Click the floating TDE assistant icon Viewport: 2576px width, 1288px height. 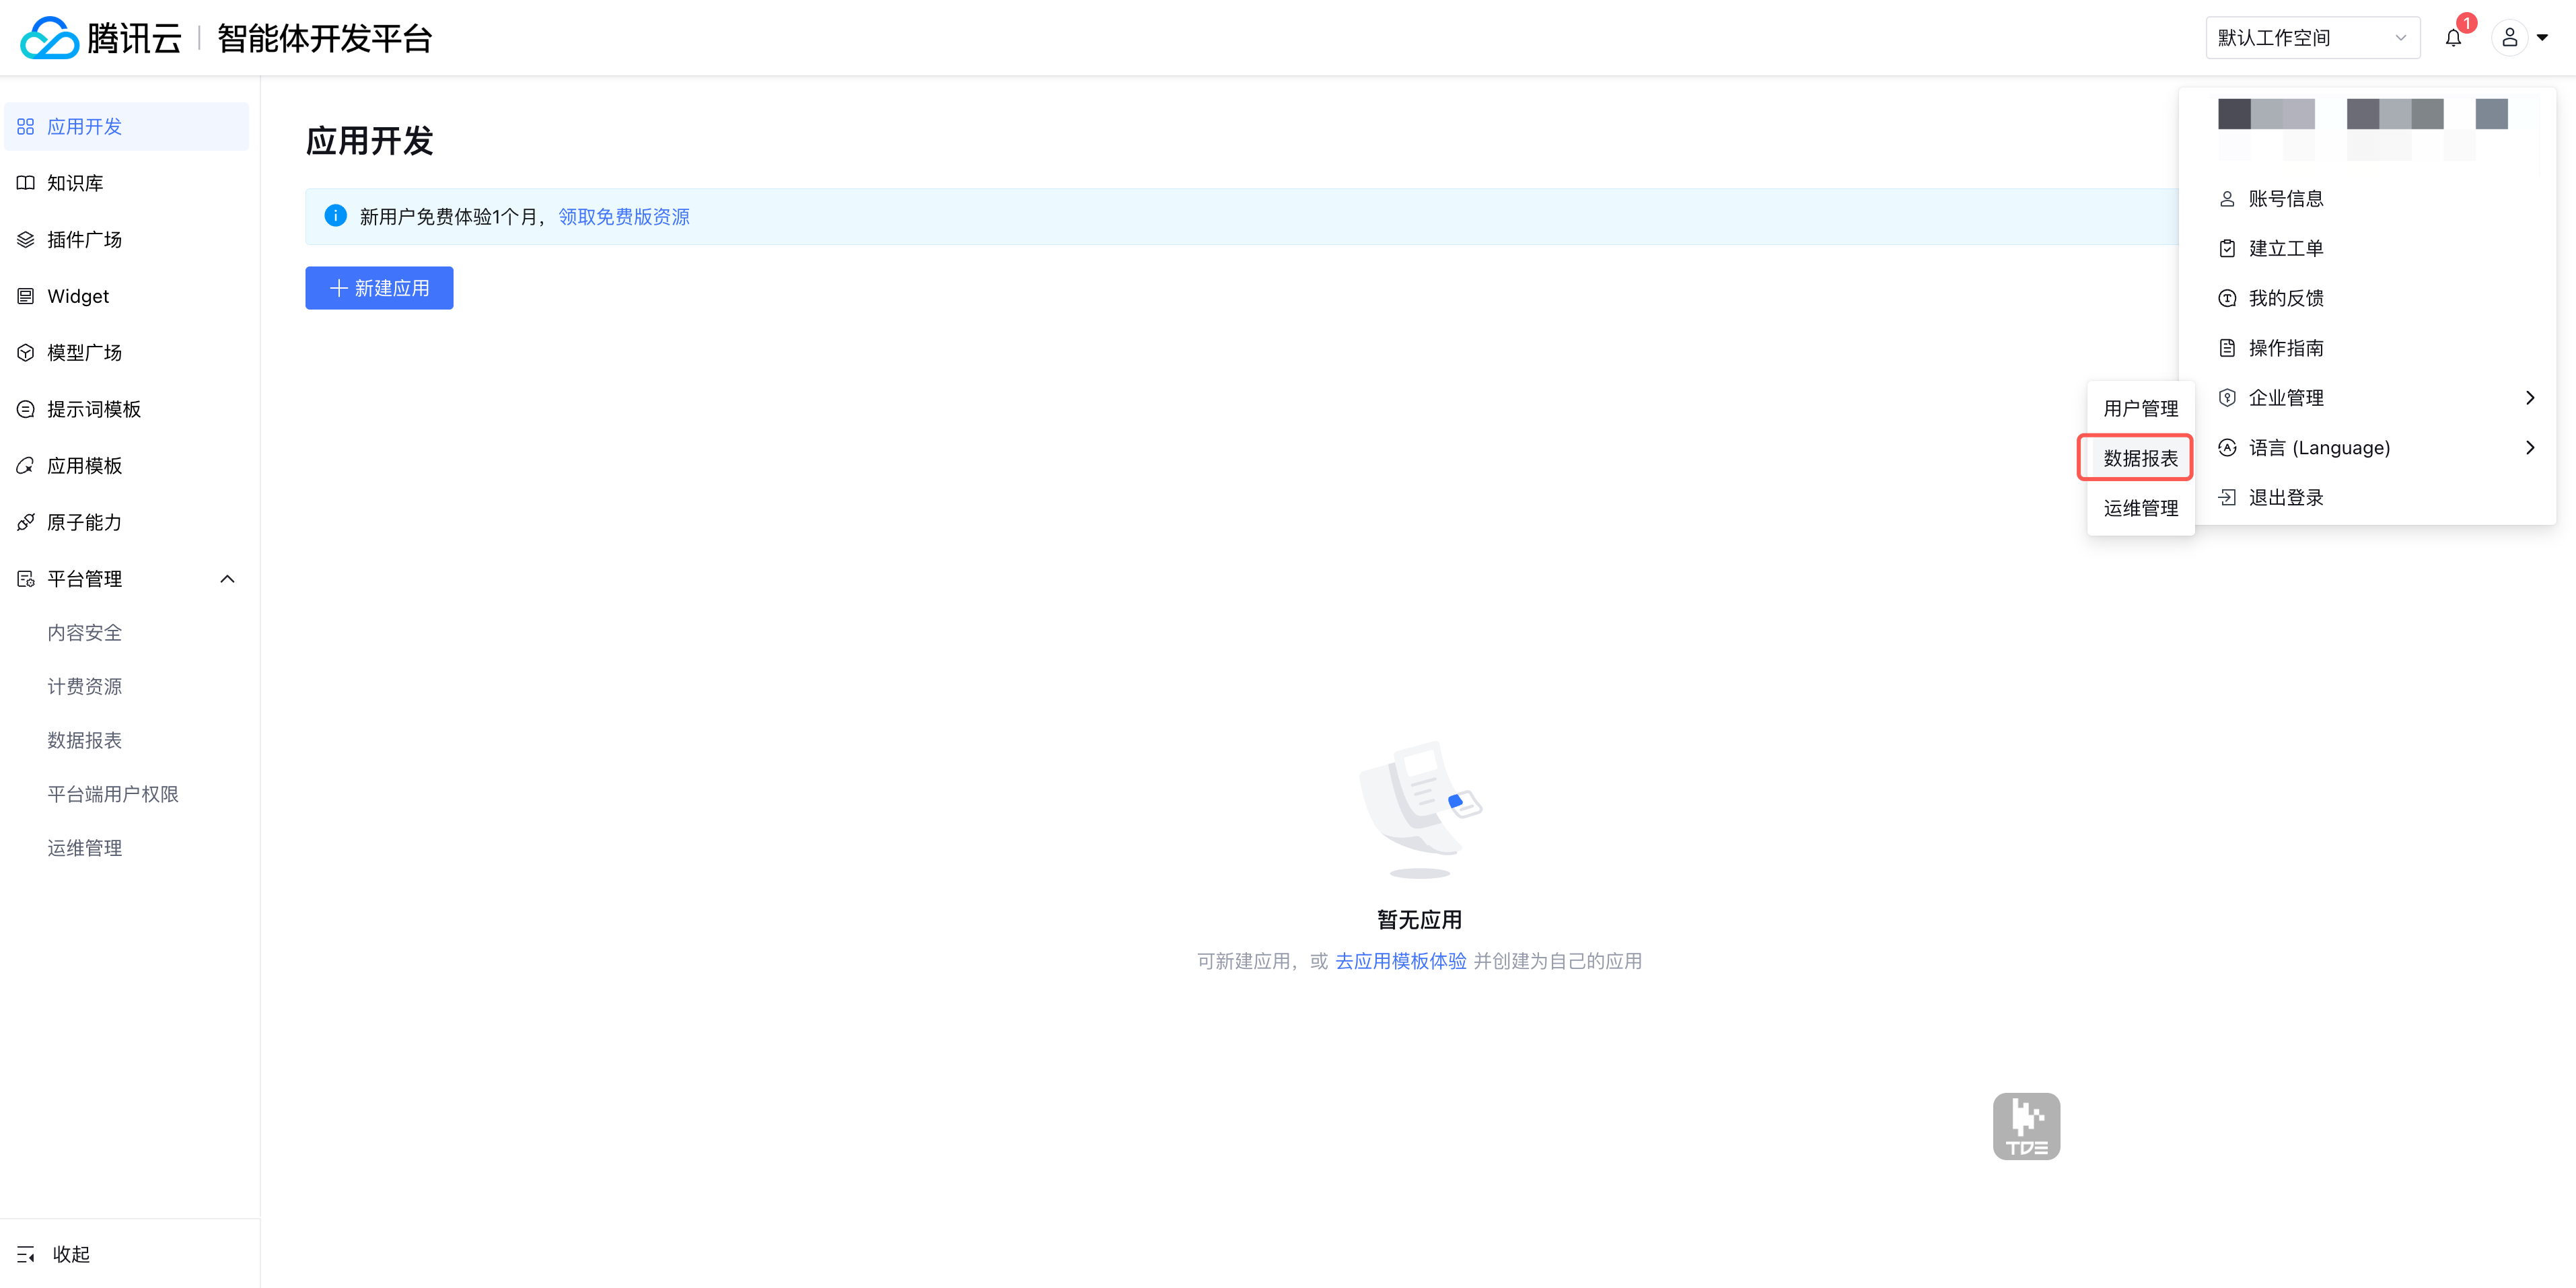pyautogui.click(x=2026, y=1126)
